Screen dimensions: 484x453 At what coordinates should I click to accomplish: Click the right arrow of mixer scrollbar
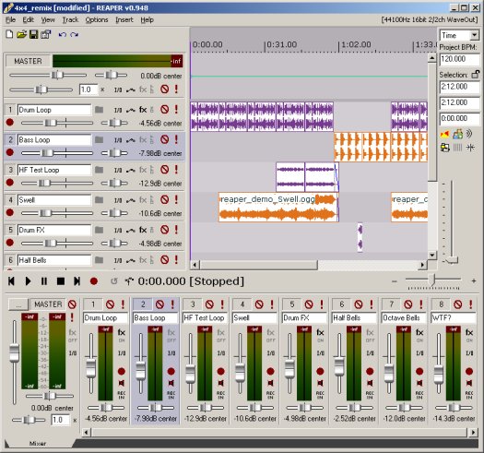tap(474, 433)
